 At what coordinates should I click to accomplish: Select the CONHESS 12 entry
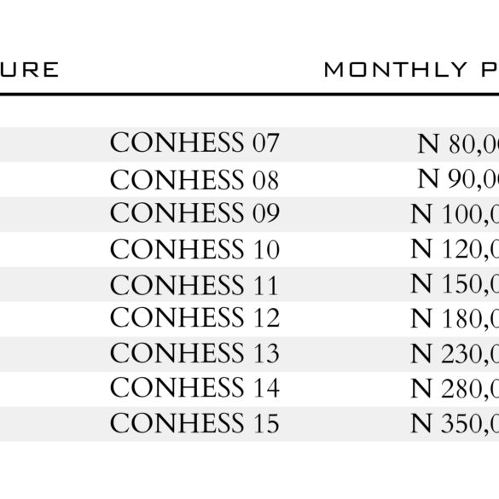(194, 317)
